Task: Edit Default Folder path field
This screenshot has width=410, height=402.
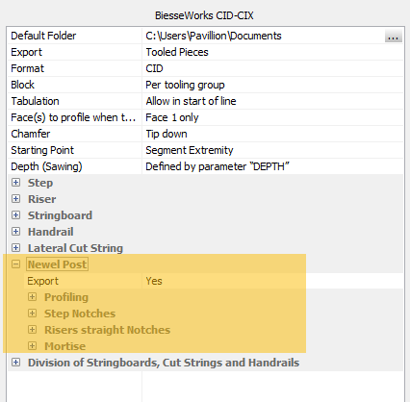Action: pos(264,36)
